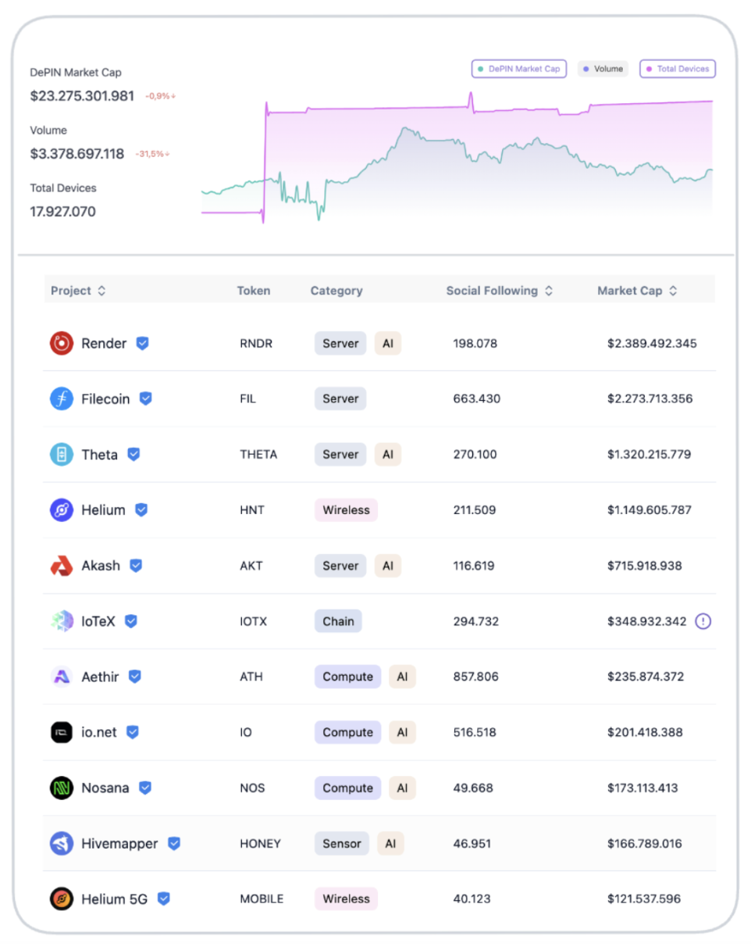This screenshot has width=751, height=947.
Task: Select the Compute tag in the Aethir row
Action: point(347,677)
